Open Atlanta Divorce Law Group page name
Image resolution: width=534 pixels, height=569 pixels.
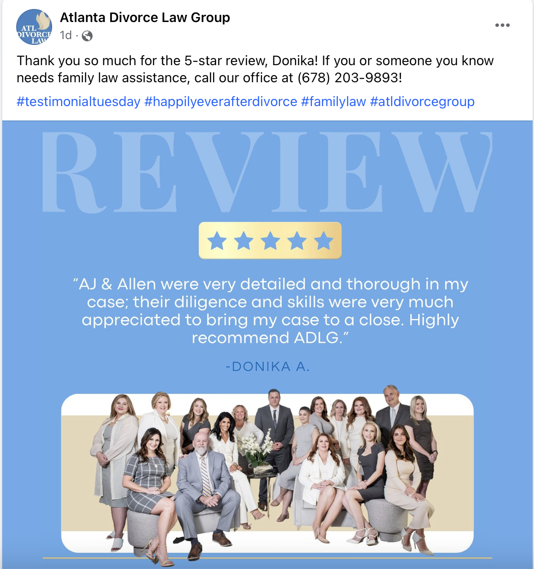point(145,18)
